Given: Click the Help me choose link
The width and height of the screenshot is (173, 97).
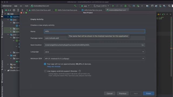Looking at the screenshot, I should point(54,67).
